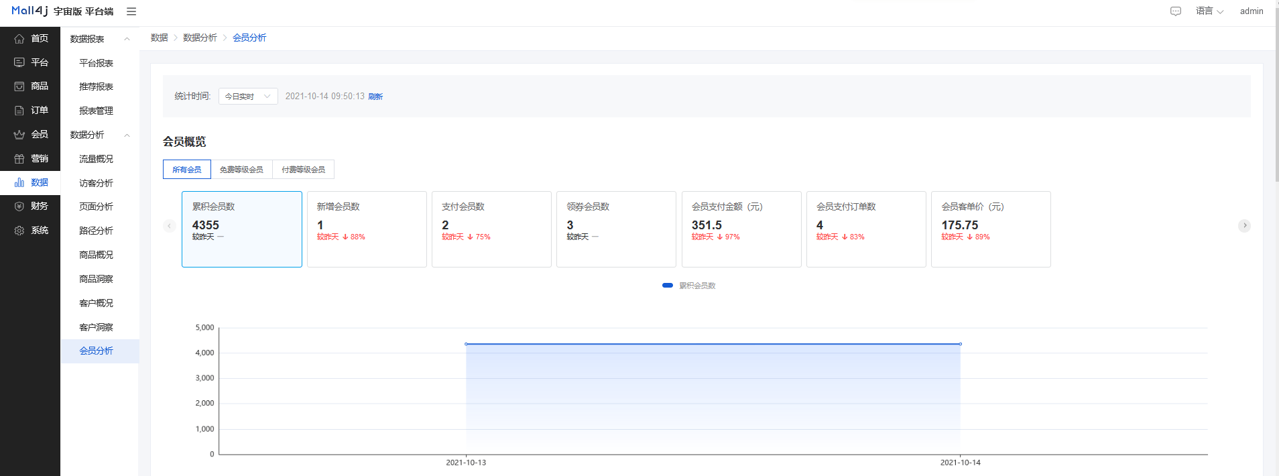This screenshot has width=1279, height=476.
Task: Click the 平台 platform icon
Action: (19, 62)
